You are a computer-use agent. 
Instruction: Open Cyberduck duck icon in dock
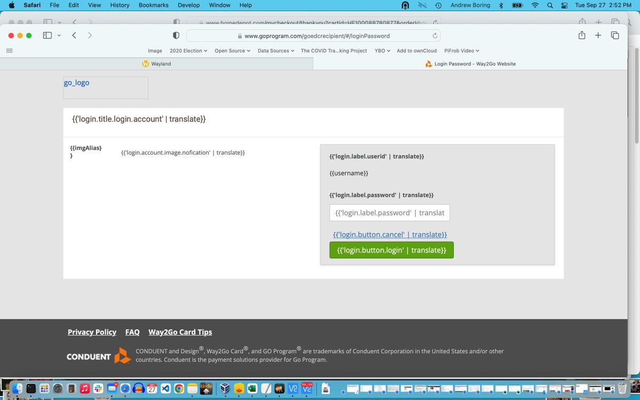[239, 388]
